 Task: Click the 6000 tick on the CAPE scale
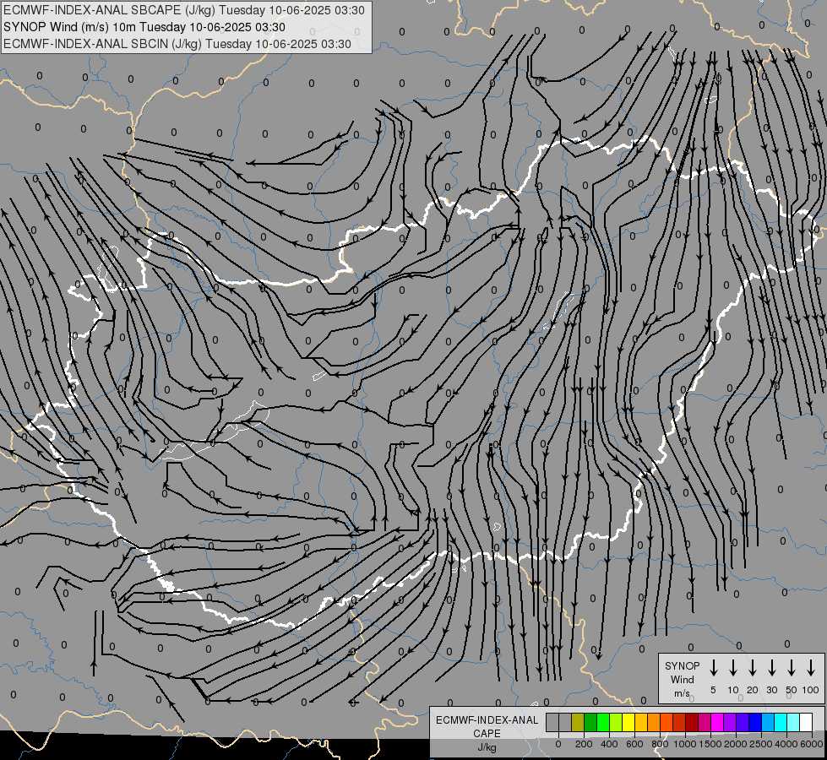812,744
